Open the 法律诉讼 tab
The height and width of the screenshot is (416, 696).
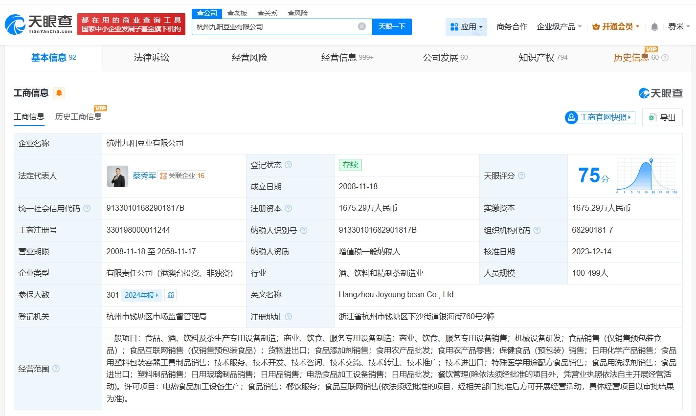(151, 57)
